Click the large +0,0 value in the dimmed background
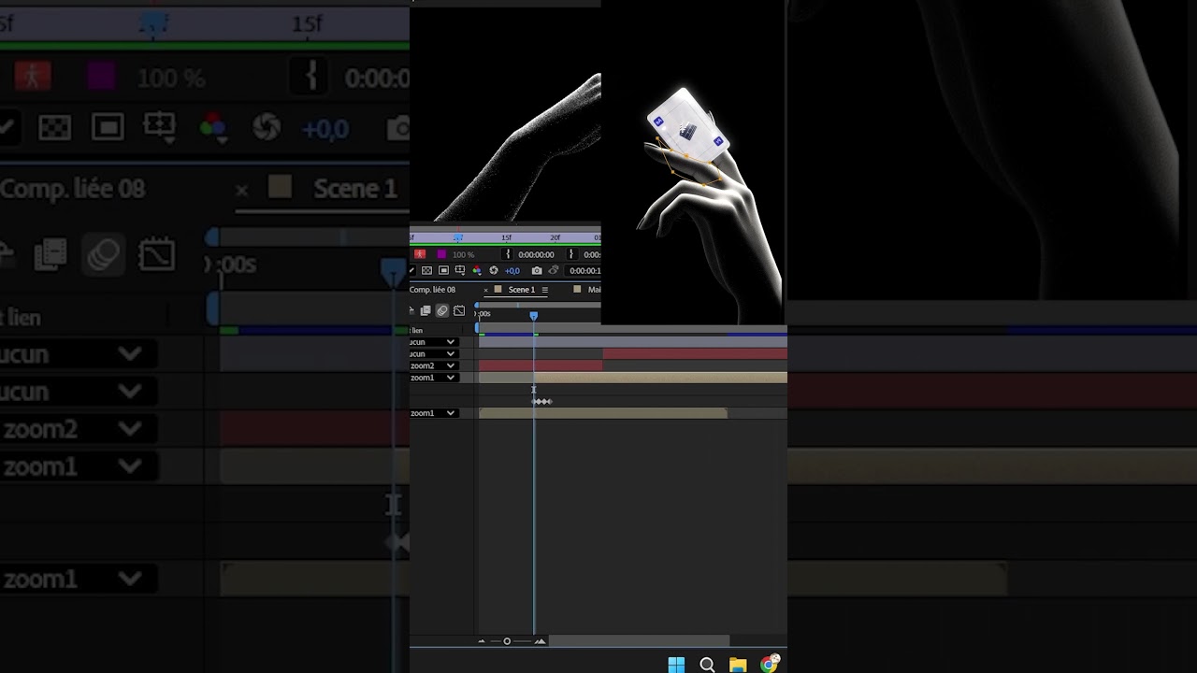Screen dimensions: 1197x673 point(325,128)
